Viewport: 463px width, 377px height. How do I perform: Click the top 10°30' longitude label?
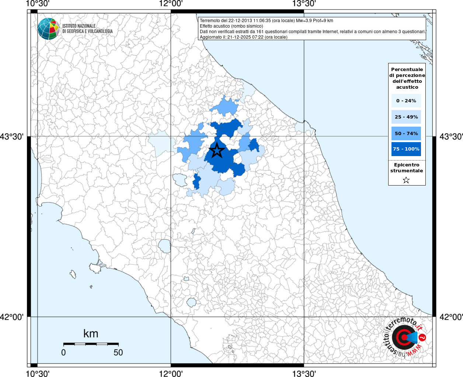pyautogui.click(x=38, y=4)
